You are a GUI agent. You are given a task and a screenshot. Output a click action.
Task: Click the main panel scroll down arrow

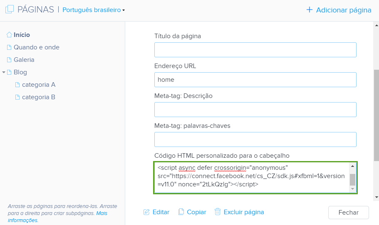point(377,197)
